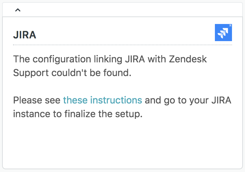The height and width of the screenshot is (172, 245).
Task: Click the small badge on the JIRA icon corner
Action: pyautogui.click(x=230, y=26)
